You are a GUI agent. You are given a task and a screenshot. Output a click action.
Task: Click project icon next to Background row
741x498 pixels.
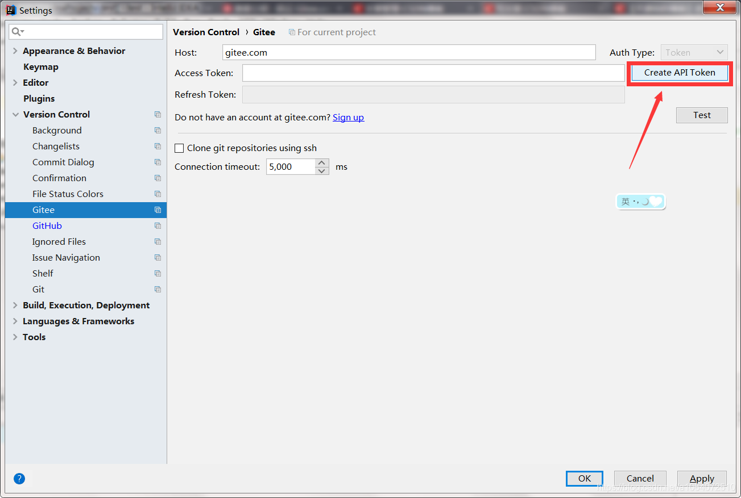pos(158,131)
